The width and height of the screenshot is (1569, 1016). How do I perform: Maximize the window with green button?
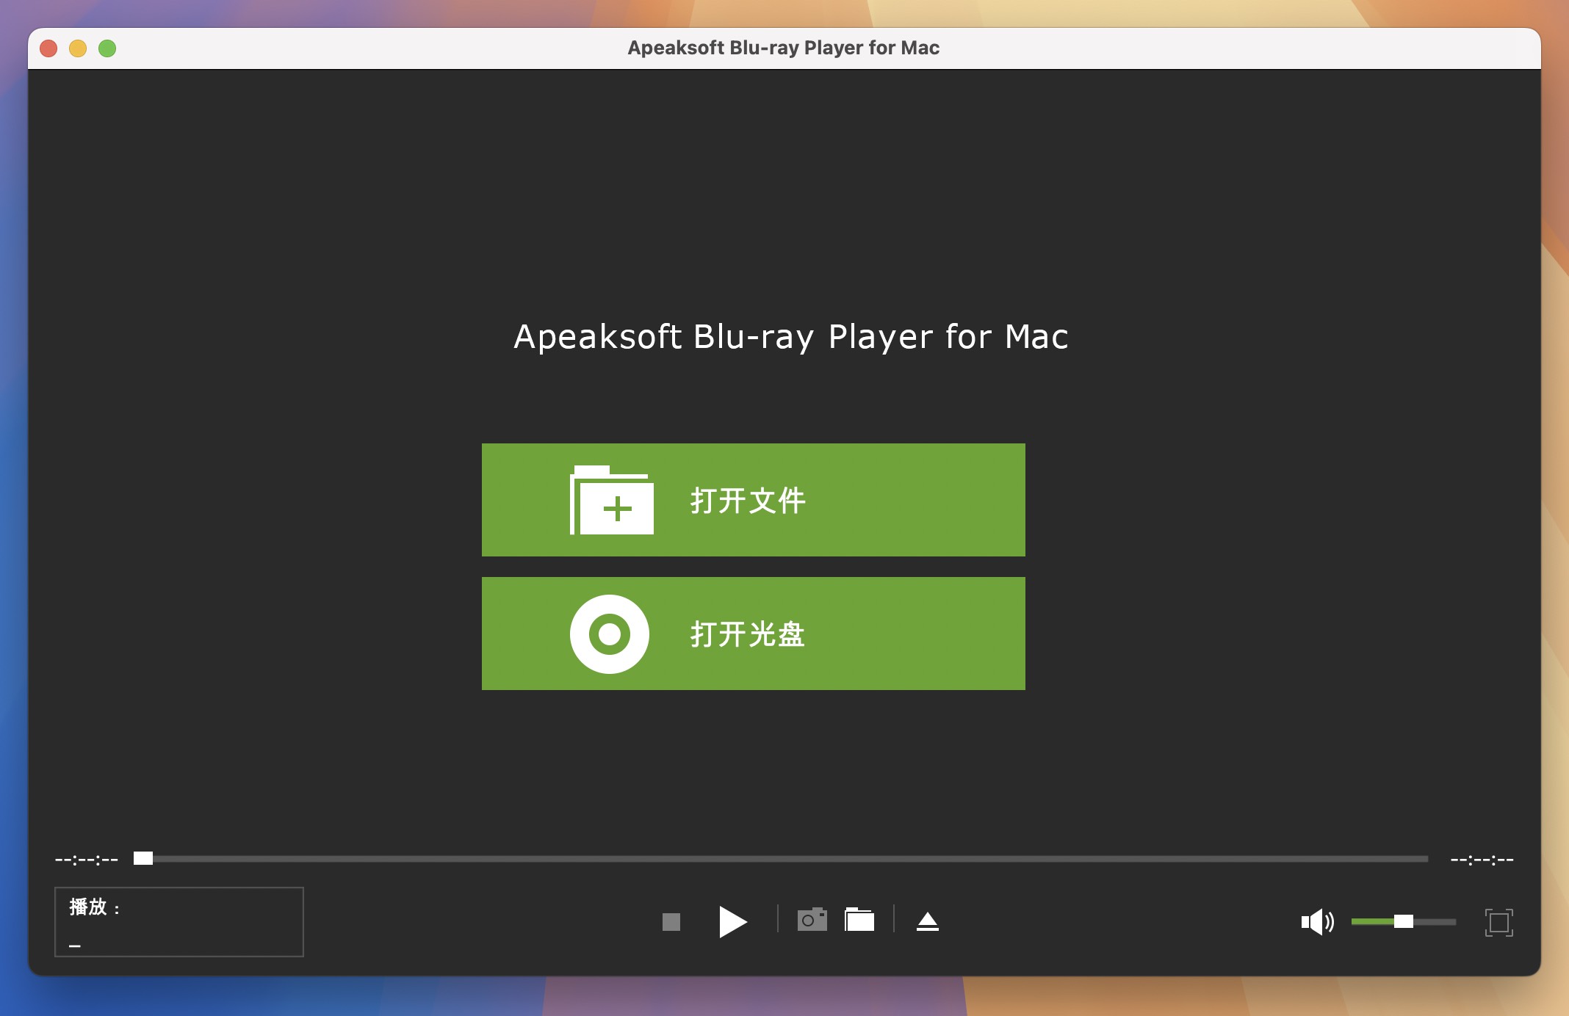tap(107, 48)
